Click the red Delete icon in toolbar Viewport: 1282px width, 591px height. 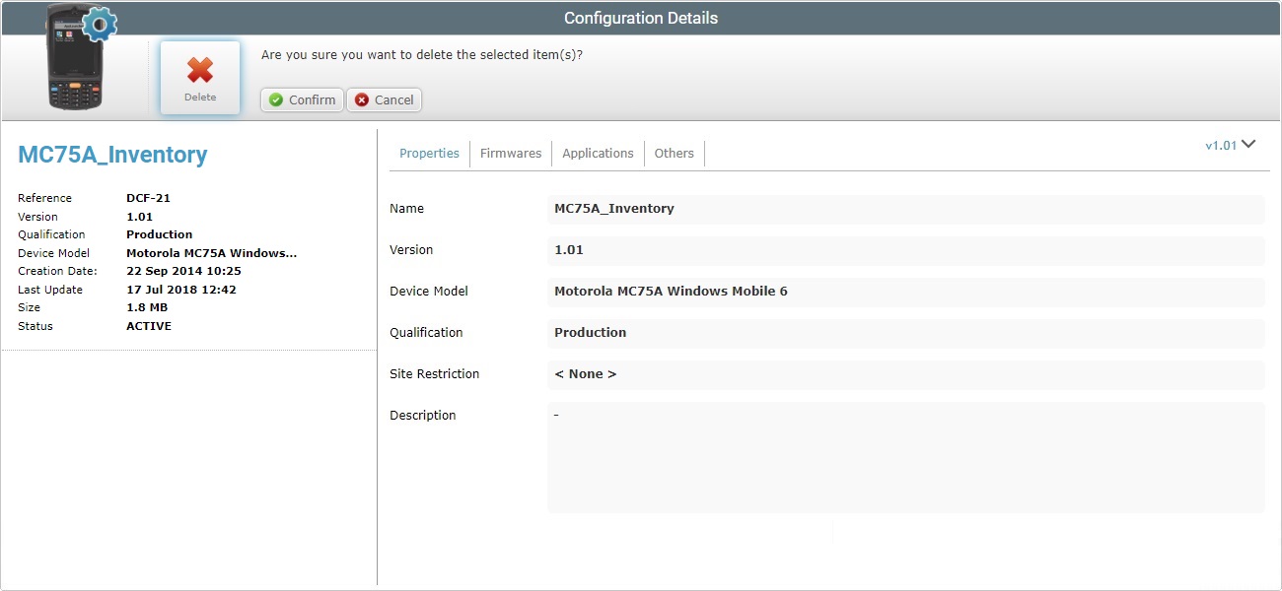click(x=199, y=71)
